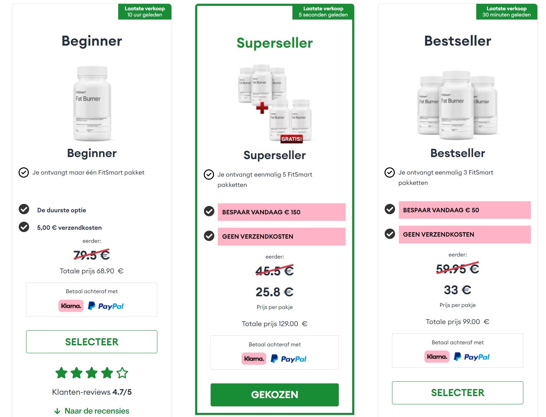Click the GEKOZEN button on Superseller
Image resolution: width=546 pixels, height=417 pixels.
coord(274,394)
